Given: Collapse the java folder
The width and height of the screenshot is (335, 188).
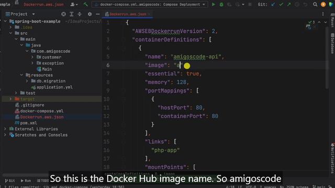Looking at the screenshot, I should pyautogui.click(x=21, y=45).
